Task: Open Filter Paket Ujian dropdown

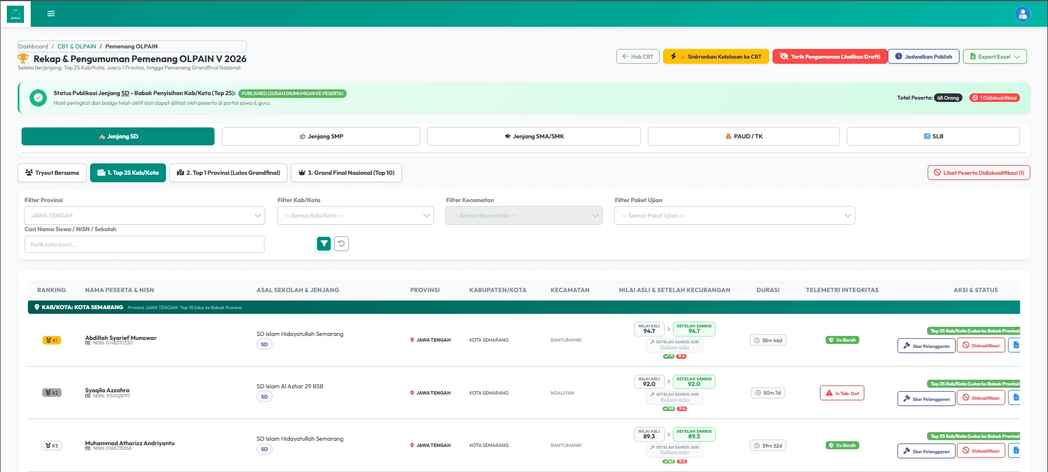Action: point(734,216)
